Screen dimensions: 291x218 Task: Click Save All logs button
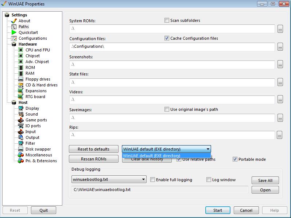click(265, 180)
